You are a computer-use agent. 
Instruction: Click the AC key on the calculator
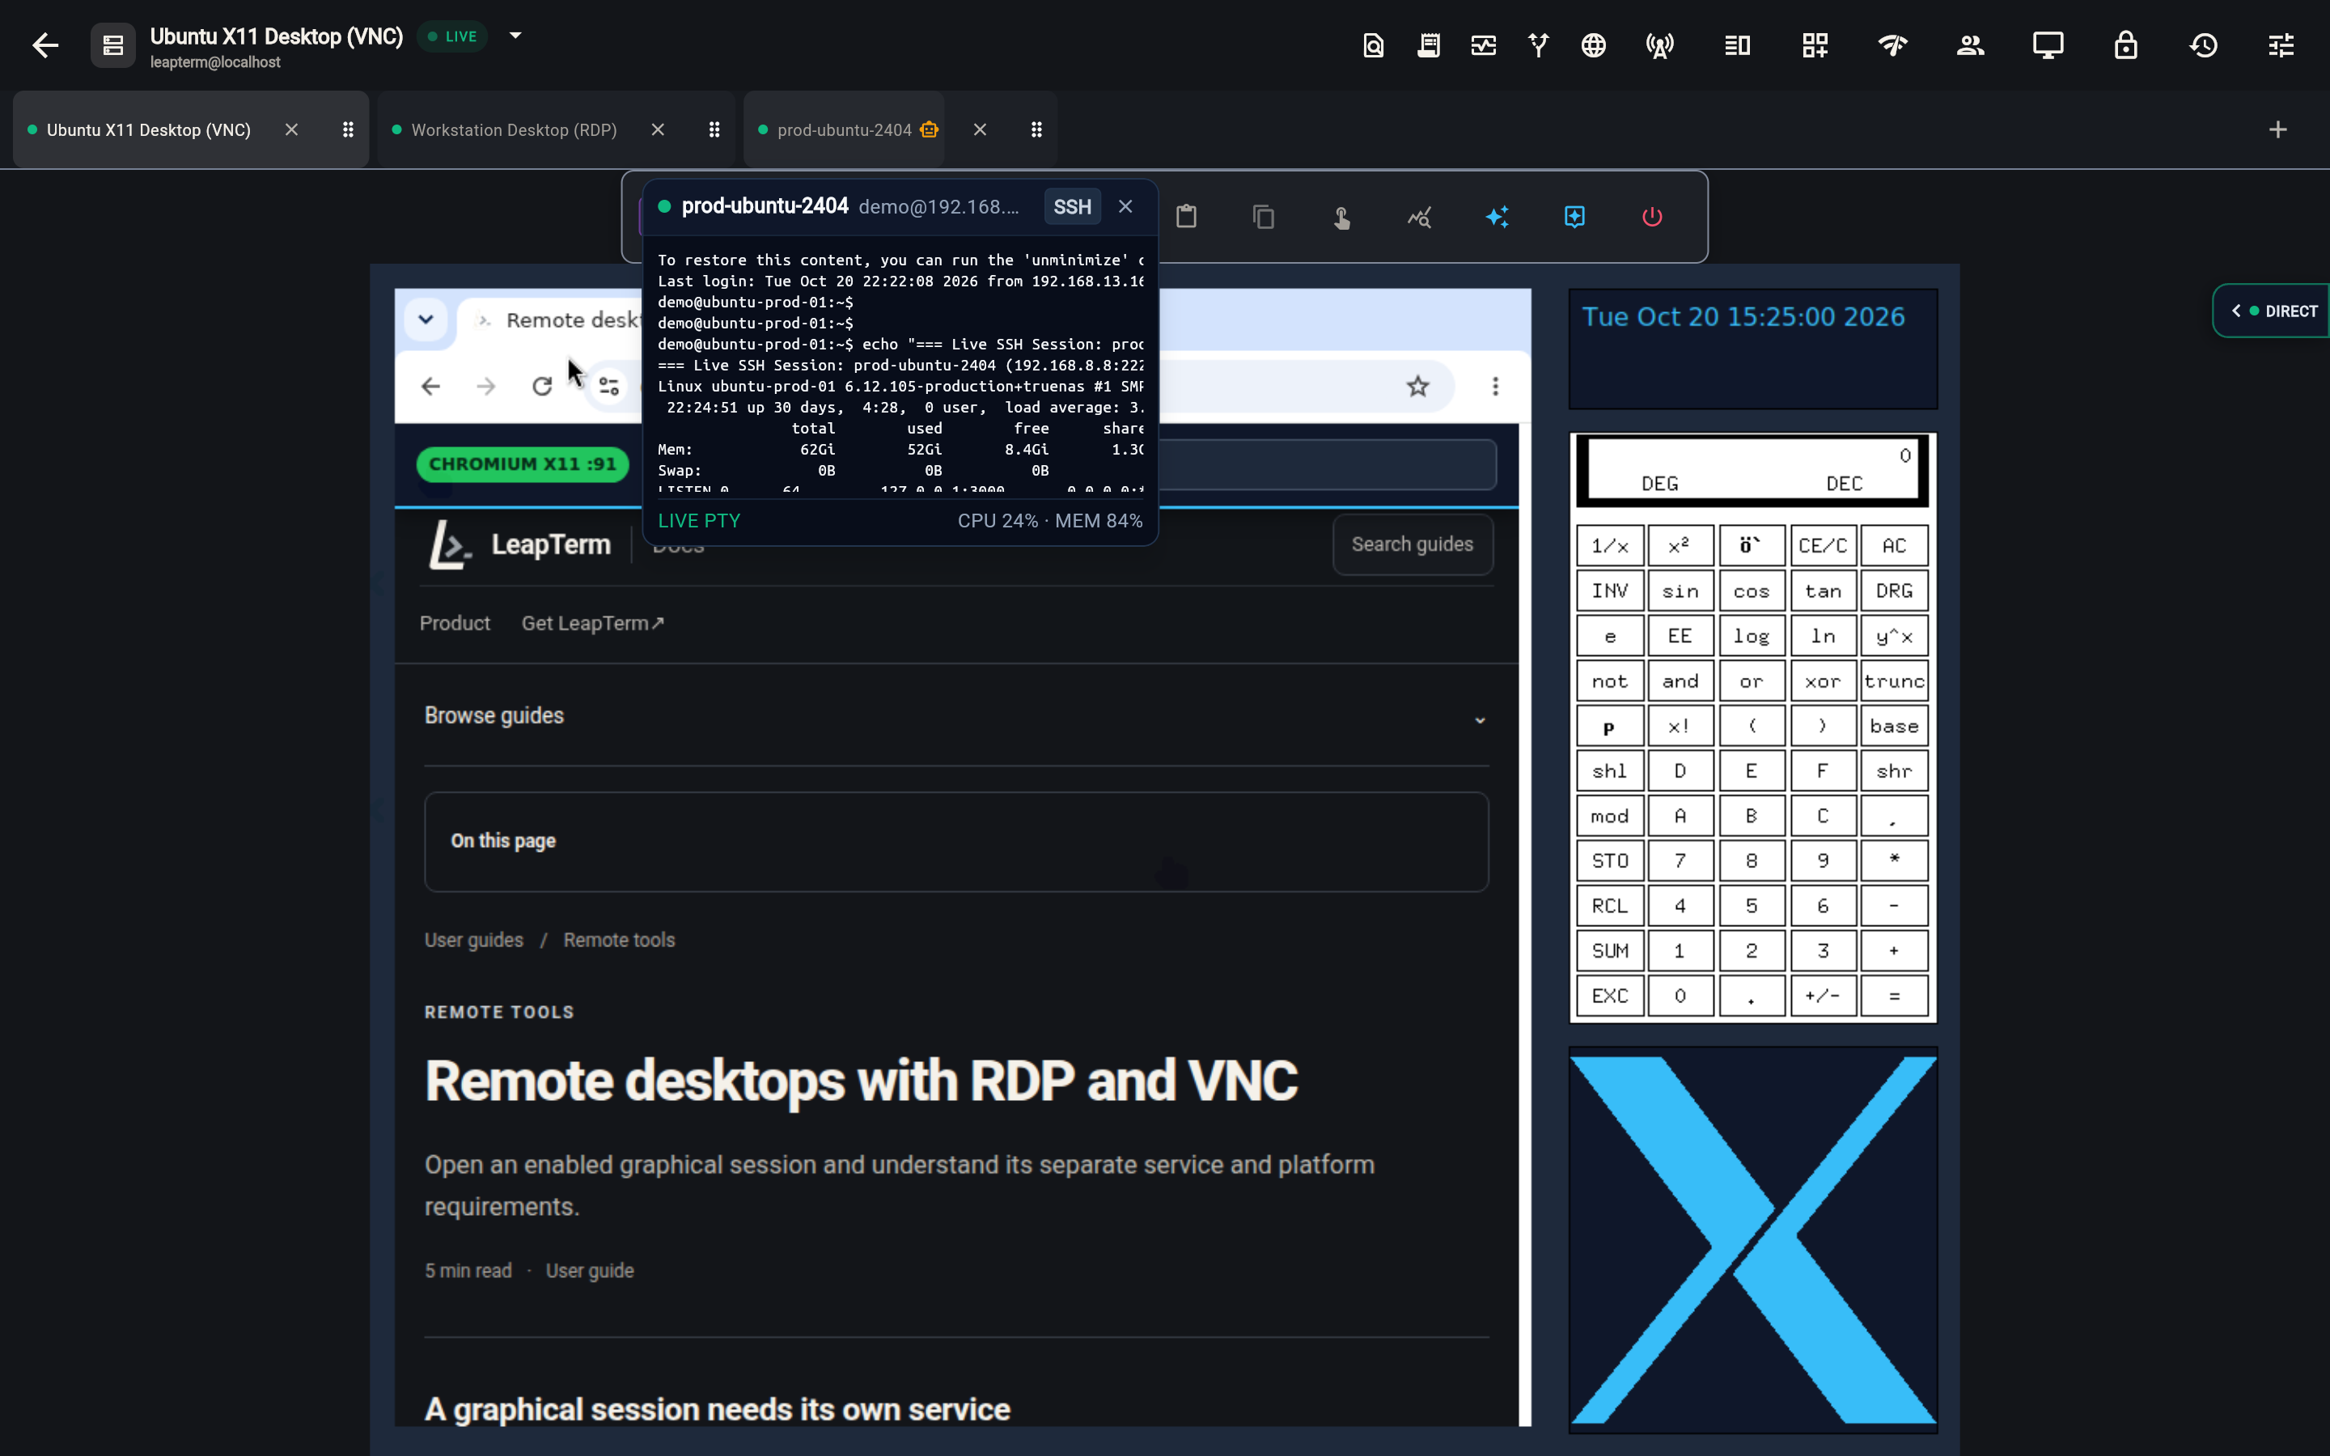click(x=1894, y=546)
